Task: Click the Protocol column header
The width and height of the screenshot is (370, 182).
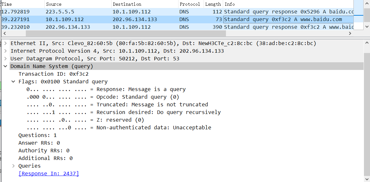Action: 191,4
